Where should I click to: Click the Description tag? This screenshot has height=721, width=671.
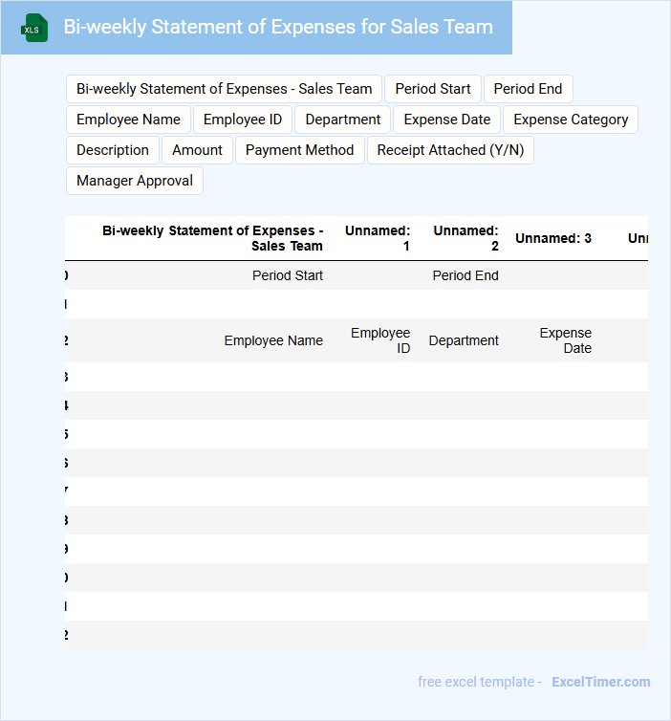tap(113, 150)
